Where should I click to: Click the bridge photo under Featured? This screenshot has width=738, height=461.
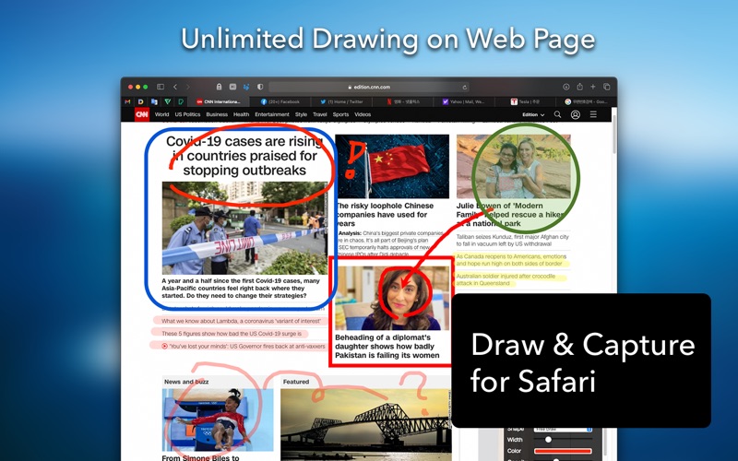[x=365, y=425]
